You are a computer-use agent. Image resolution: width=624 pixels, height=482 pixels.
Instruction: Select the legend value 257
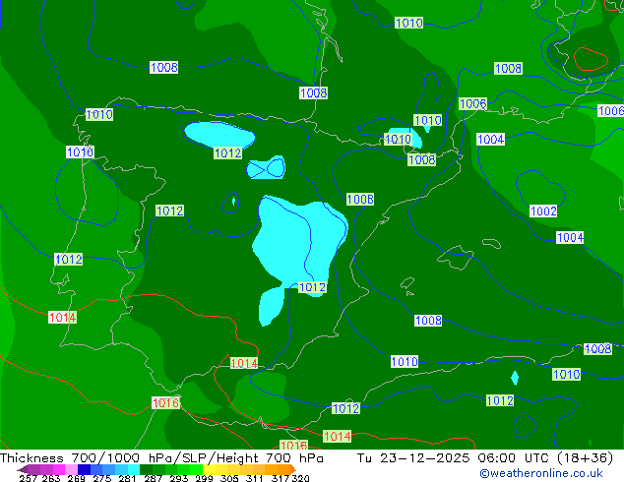click(28, 478)
